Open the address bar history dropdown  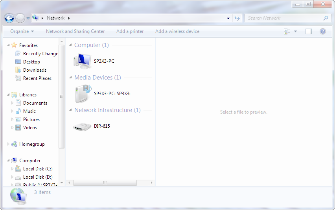[228, 18]
